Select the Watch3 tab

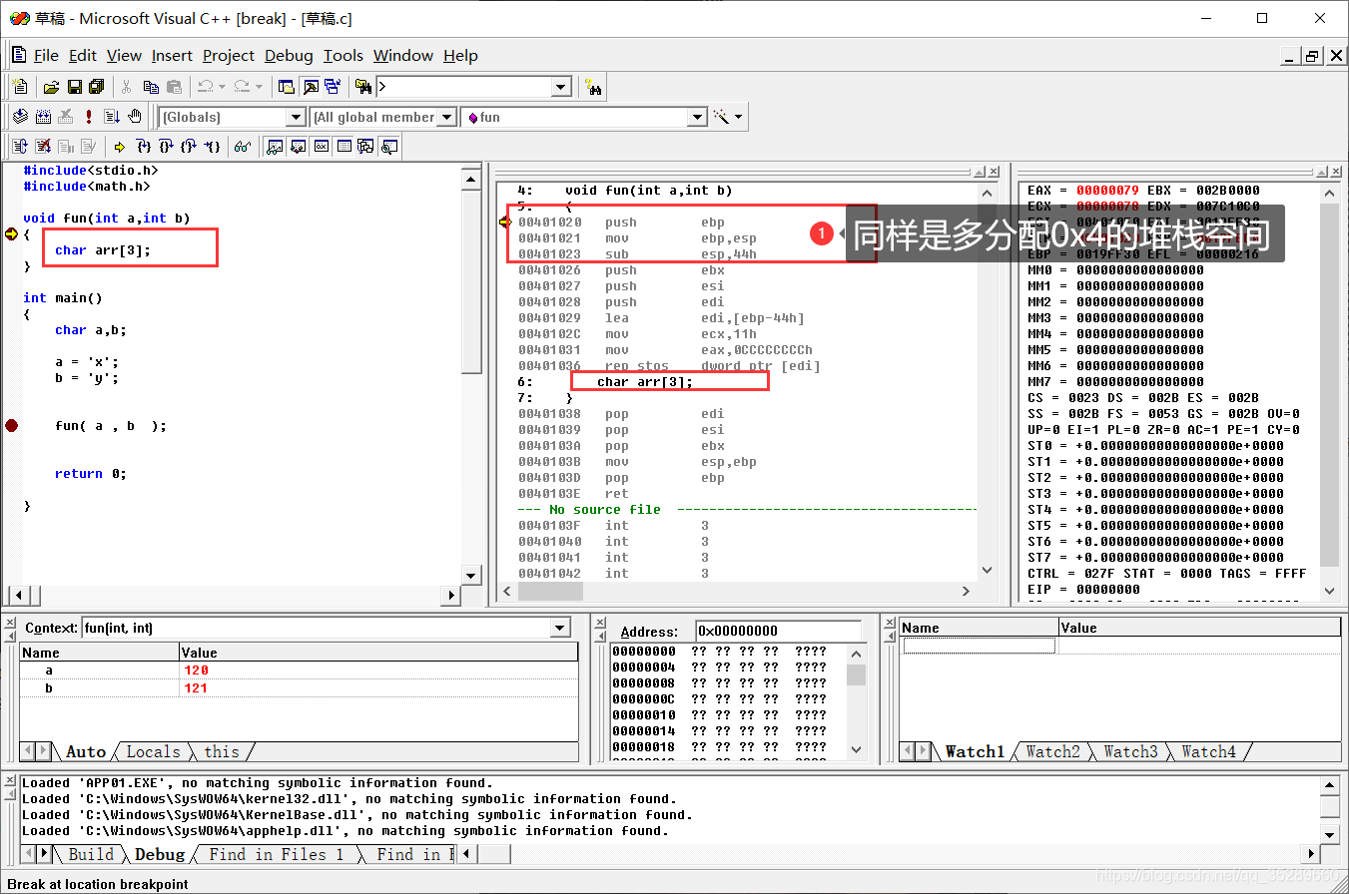tap(1130, 751)
